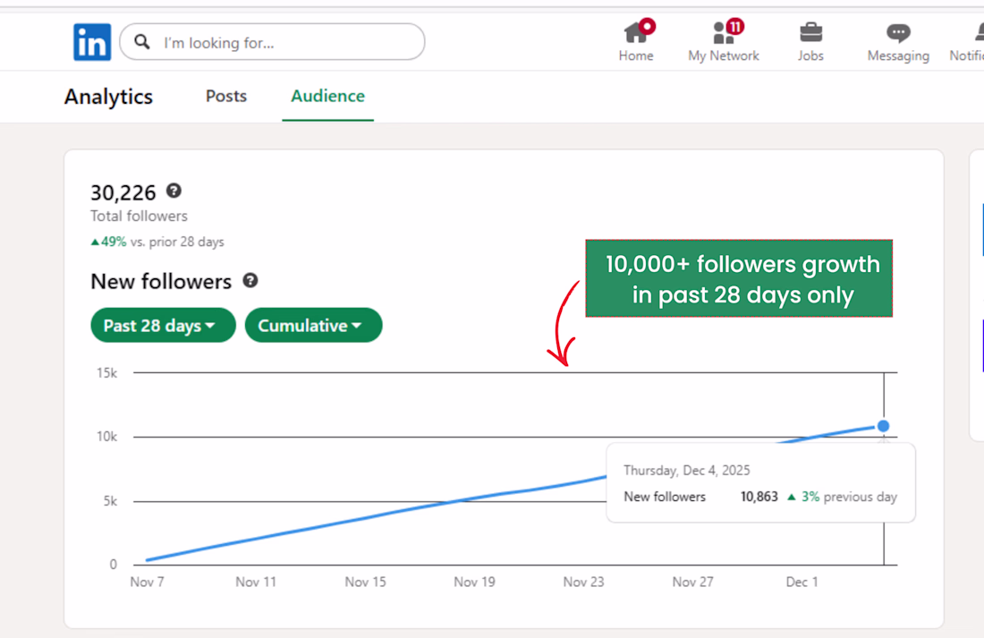Open My Network icon
The image size is (984, 638).
[x=724, y=34]
